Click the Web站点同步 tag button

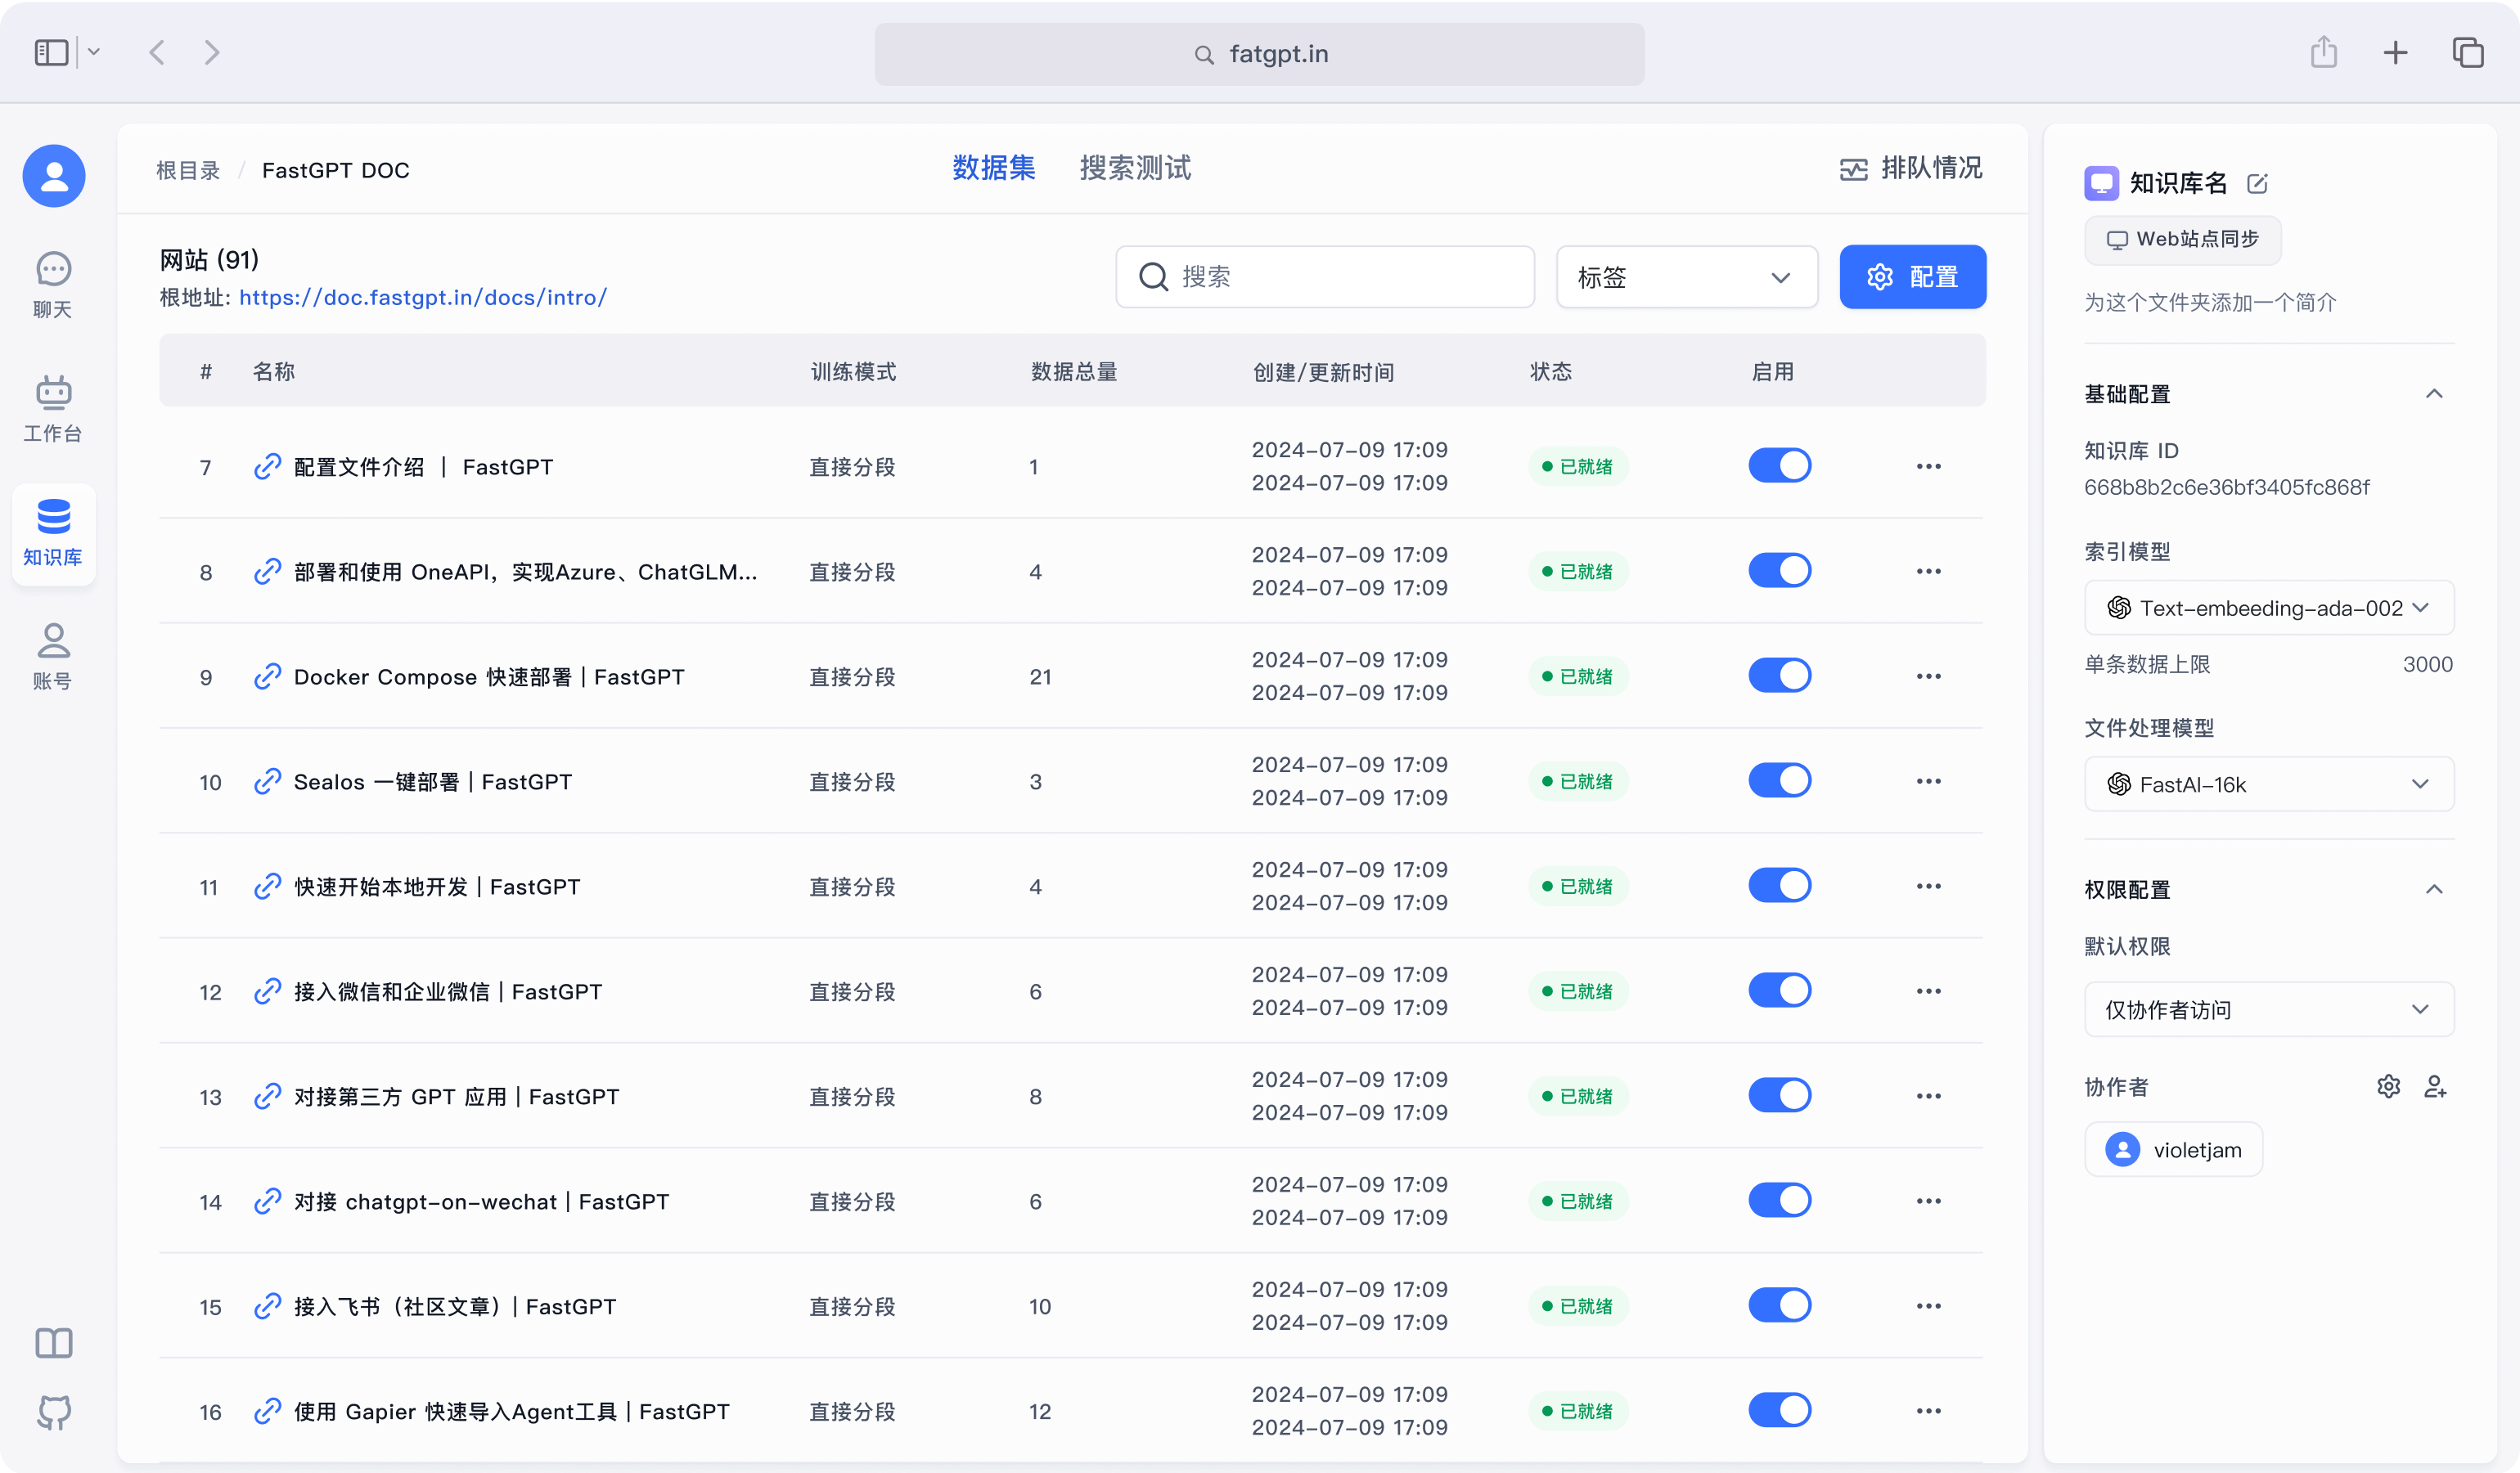click(2182, 240)
